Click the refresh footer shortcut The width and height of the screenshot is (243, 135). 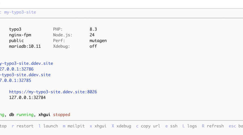tap(213, 126)
